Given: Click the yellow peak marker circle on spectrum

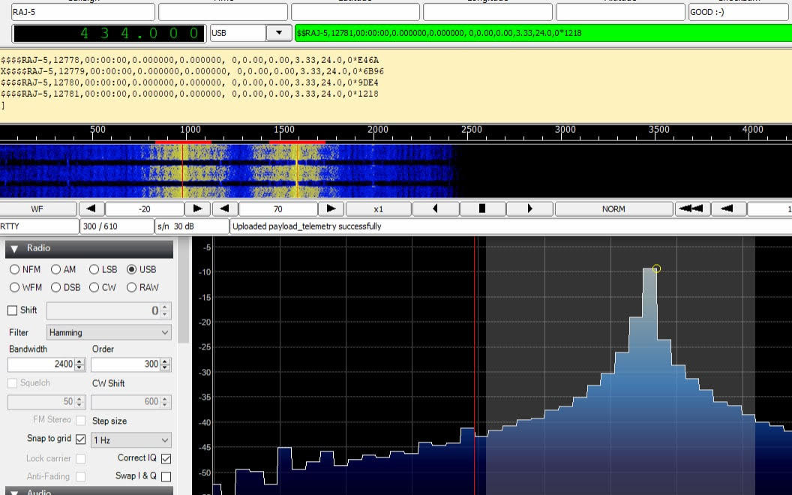Looking at the screenshot, I should click(656, 268).
